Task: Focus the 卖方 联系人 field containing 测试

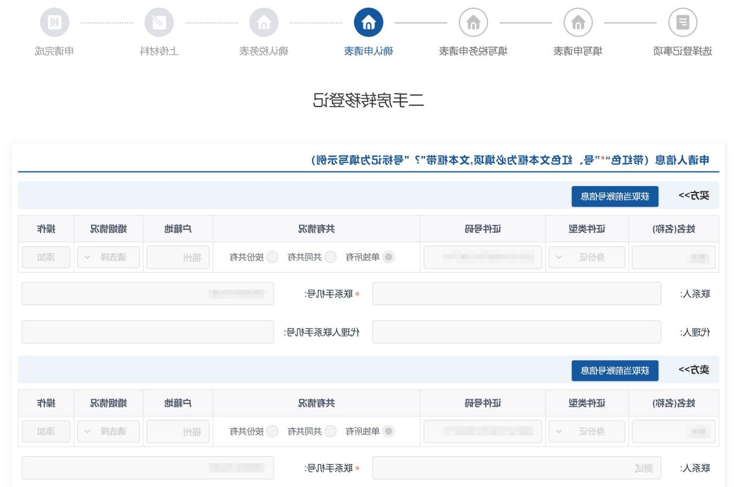Action: click(x=517, y=468)
